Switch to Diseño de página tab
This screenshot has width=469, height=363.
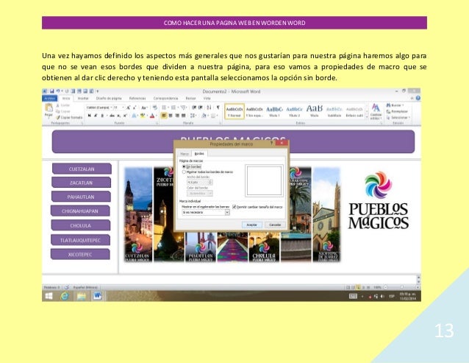click(x=109, y=98)
